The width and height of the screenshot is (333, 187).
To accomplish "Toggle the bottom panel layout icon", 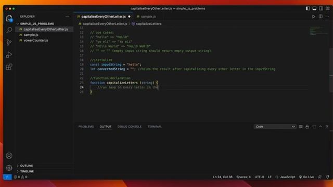I will pyautogui.click(x=314, y=8).
